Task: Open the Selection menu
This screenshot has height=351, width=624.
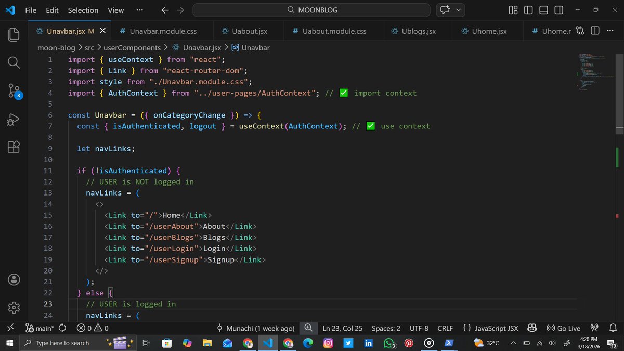Action: [83, 10]
